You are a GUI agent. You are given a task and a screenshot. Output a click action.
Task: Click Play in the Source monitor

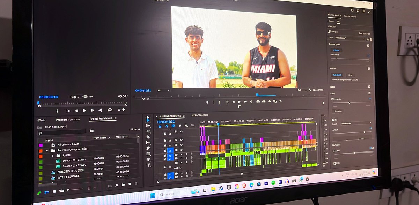coord(84,111)
